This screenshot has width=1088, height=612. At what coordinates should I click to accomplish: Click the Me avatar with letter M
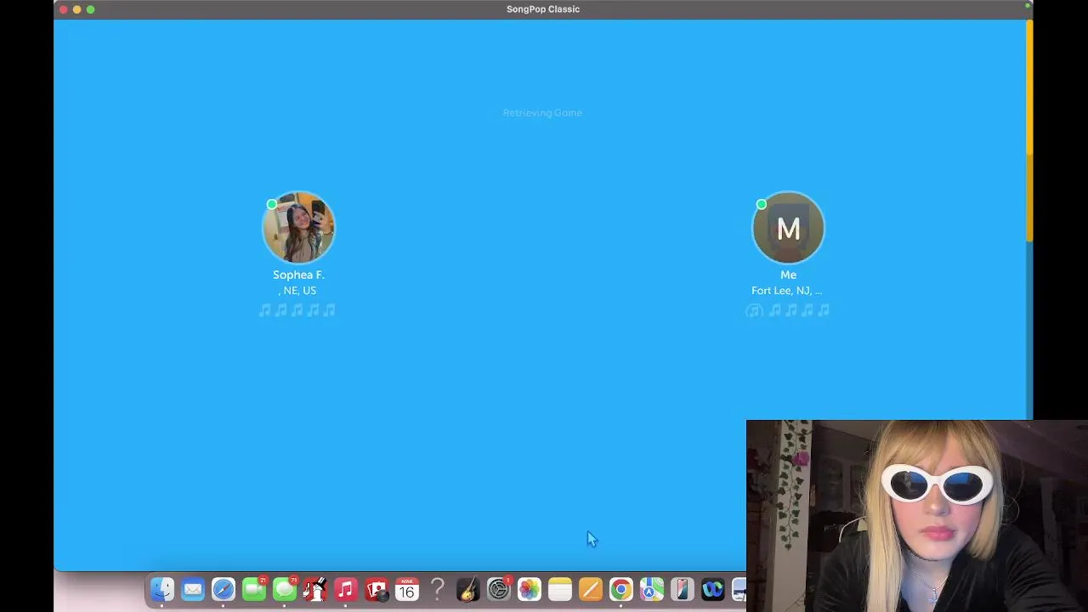(x=788, y=227)
